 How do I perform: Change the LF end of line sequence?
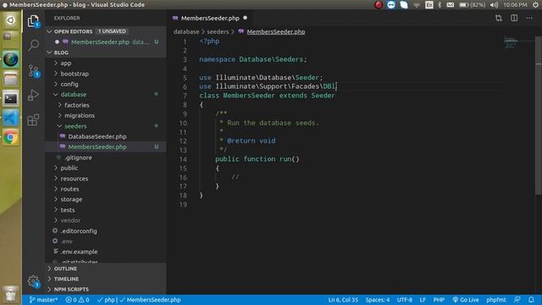click(x=423, y=300)
